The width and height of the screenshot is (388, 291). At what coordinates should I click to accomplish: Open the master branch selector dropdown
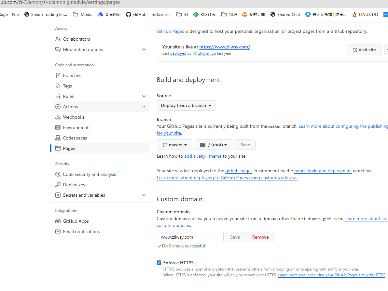point(174,145)
